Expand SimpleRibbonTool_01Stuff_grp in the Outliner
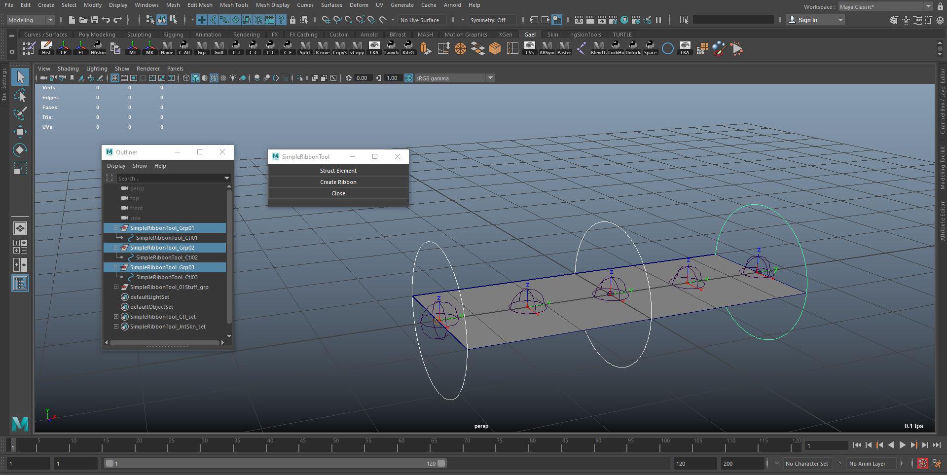 pyautogui.click(x=116, y=287)
